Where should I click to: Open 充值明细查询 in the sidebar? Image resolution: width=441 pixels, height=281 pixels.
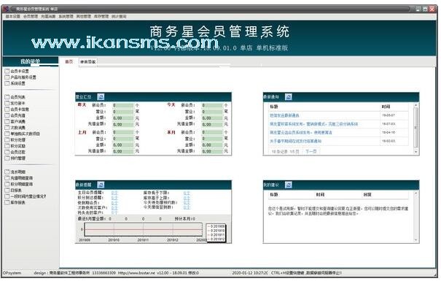(18, 178)
